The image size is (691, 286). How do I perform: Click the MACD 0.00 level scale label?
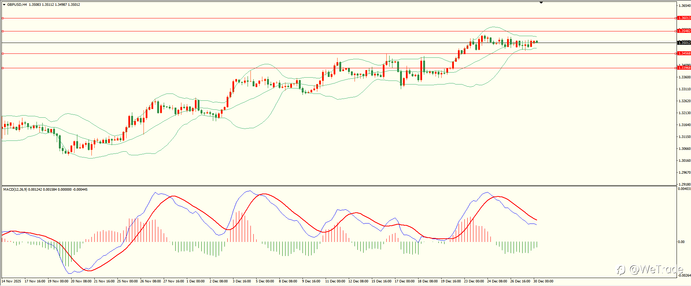pyautogui.click(x=681, y=242)
